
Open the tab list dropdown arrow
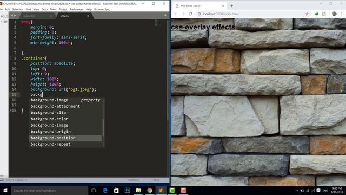(165, 16)
